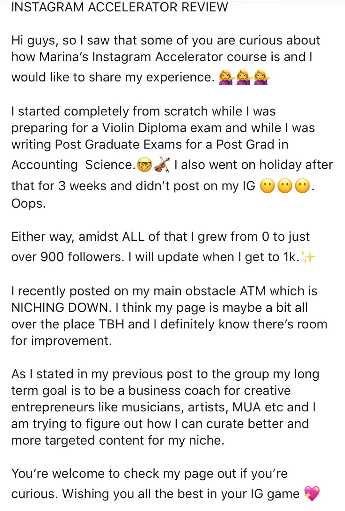Click the word Oops
This screenshot has width=345, height=511.
point(28,203)
